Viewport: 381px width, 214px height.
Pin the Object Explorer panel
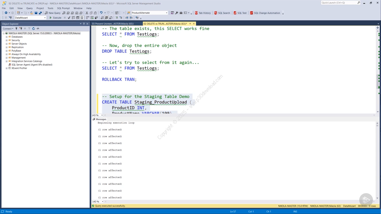pos(84,24)
